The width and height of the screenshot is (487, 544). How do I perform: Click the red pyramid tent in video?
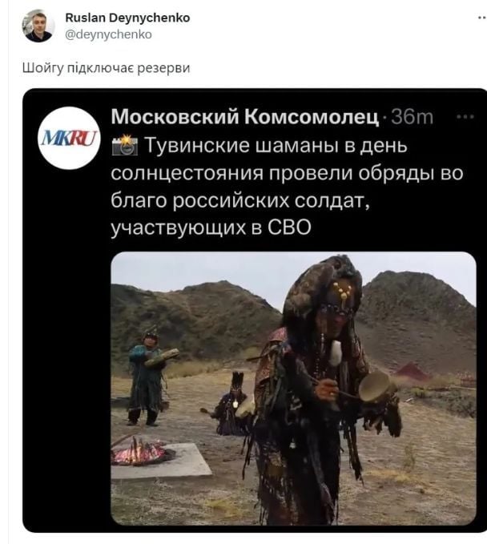pyautogui.click(x=411, y=370)
